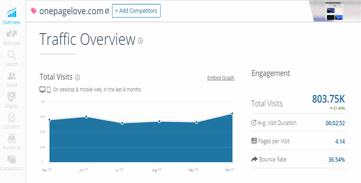The height and width of the screenshot is (183, 361).
Task: Select the Oct '17 data point
Action: coord(232,114)
